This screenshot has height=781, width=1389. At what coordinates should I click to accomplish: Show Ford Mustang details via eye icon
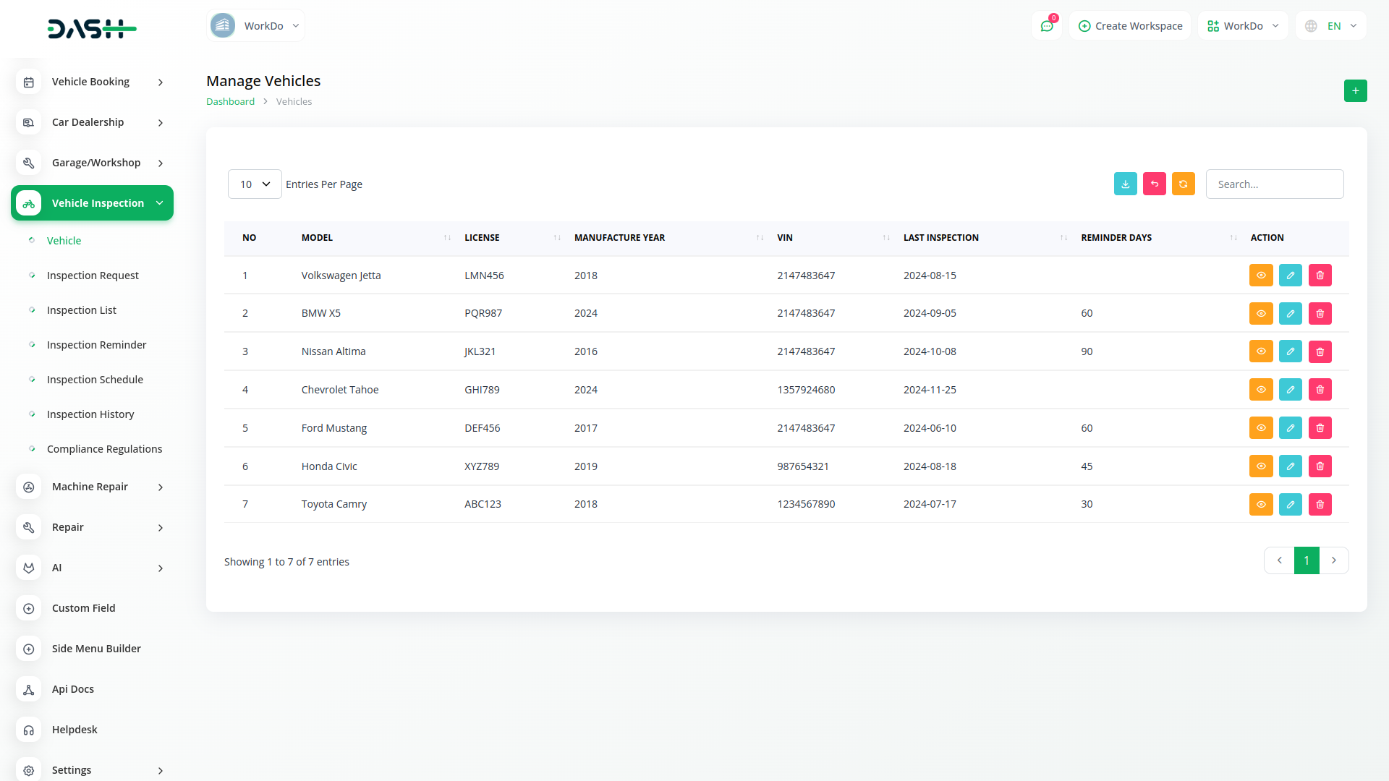tap(1260, 427)
